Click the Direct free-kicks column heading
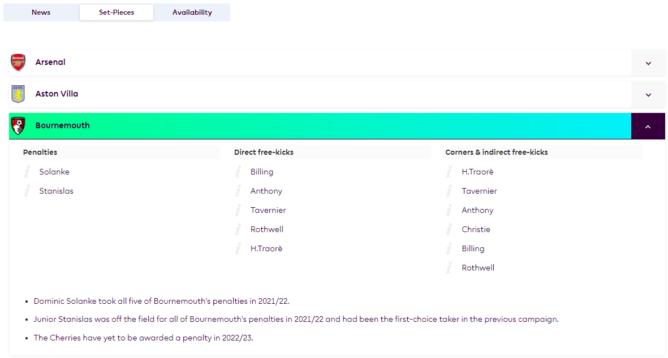 264,152
